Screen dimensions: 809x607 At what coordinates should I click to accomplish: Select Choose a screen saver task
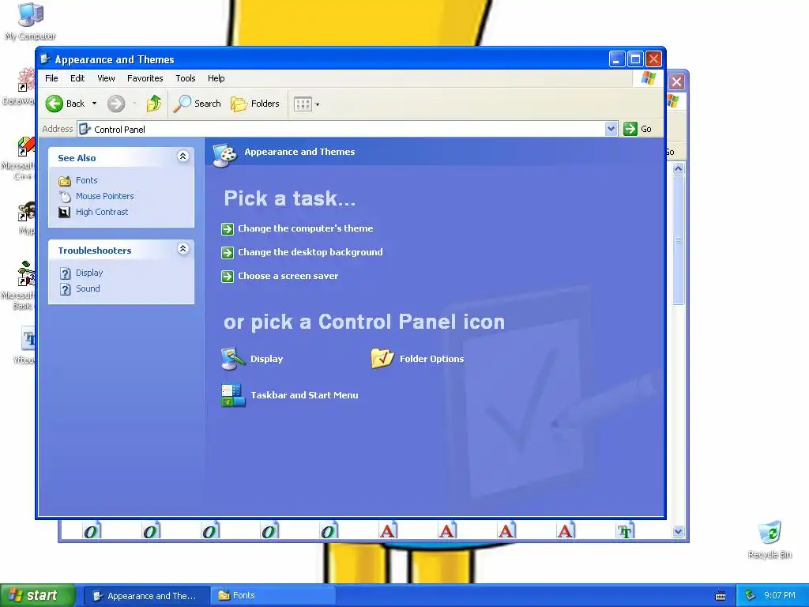[x=288, y=276]
